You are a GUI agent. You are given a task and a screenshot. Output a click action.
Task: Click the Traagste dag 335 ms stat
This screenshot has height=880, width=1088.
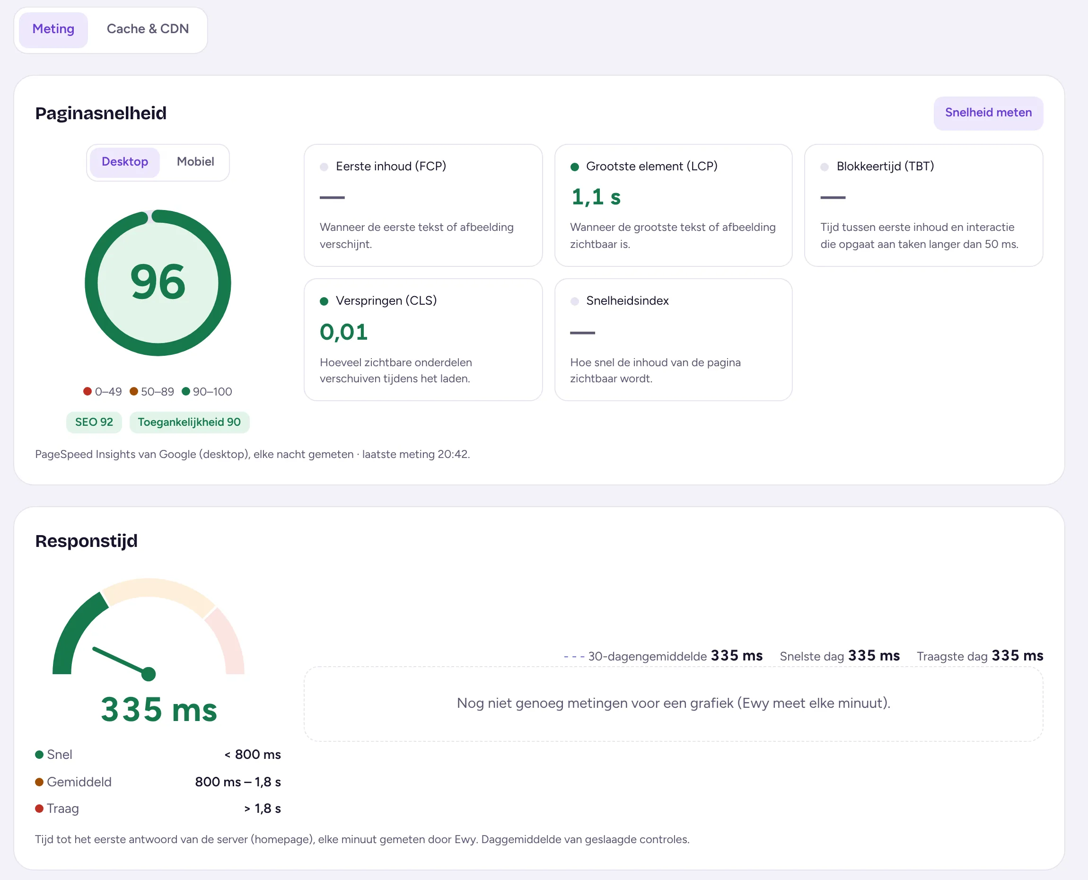[980, 656]
